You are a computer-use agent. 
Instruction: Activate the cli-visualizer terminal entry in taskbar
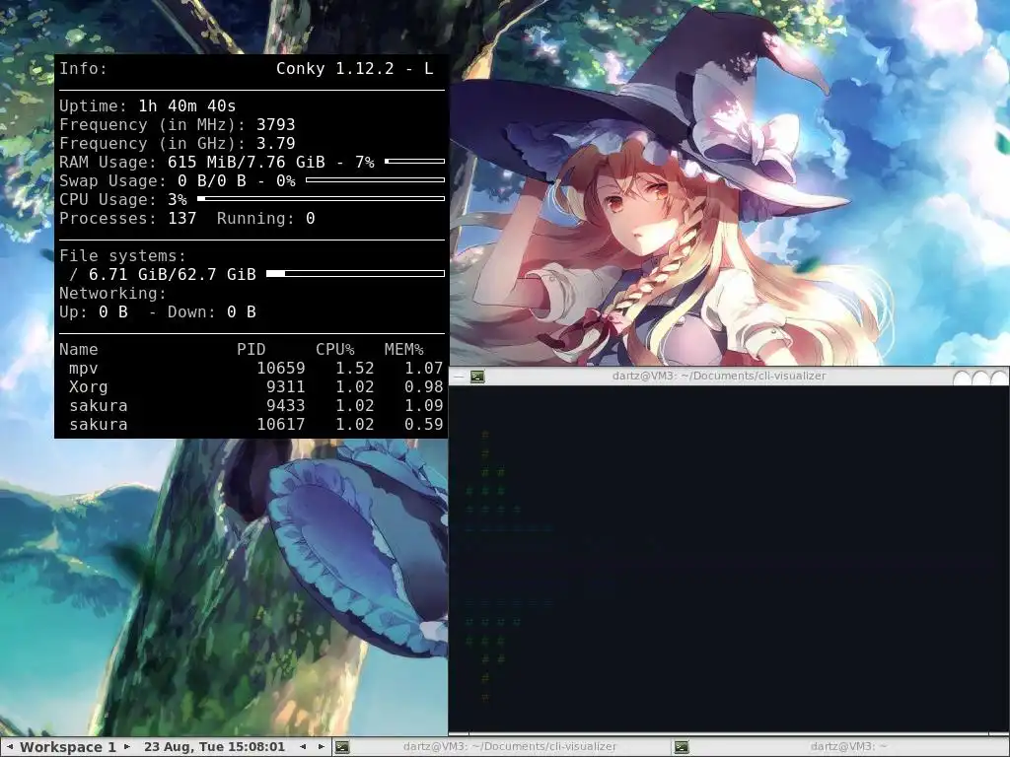coord(501,747)
